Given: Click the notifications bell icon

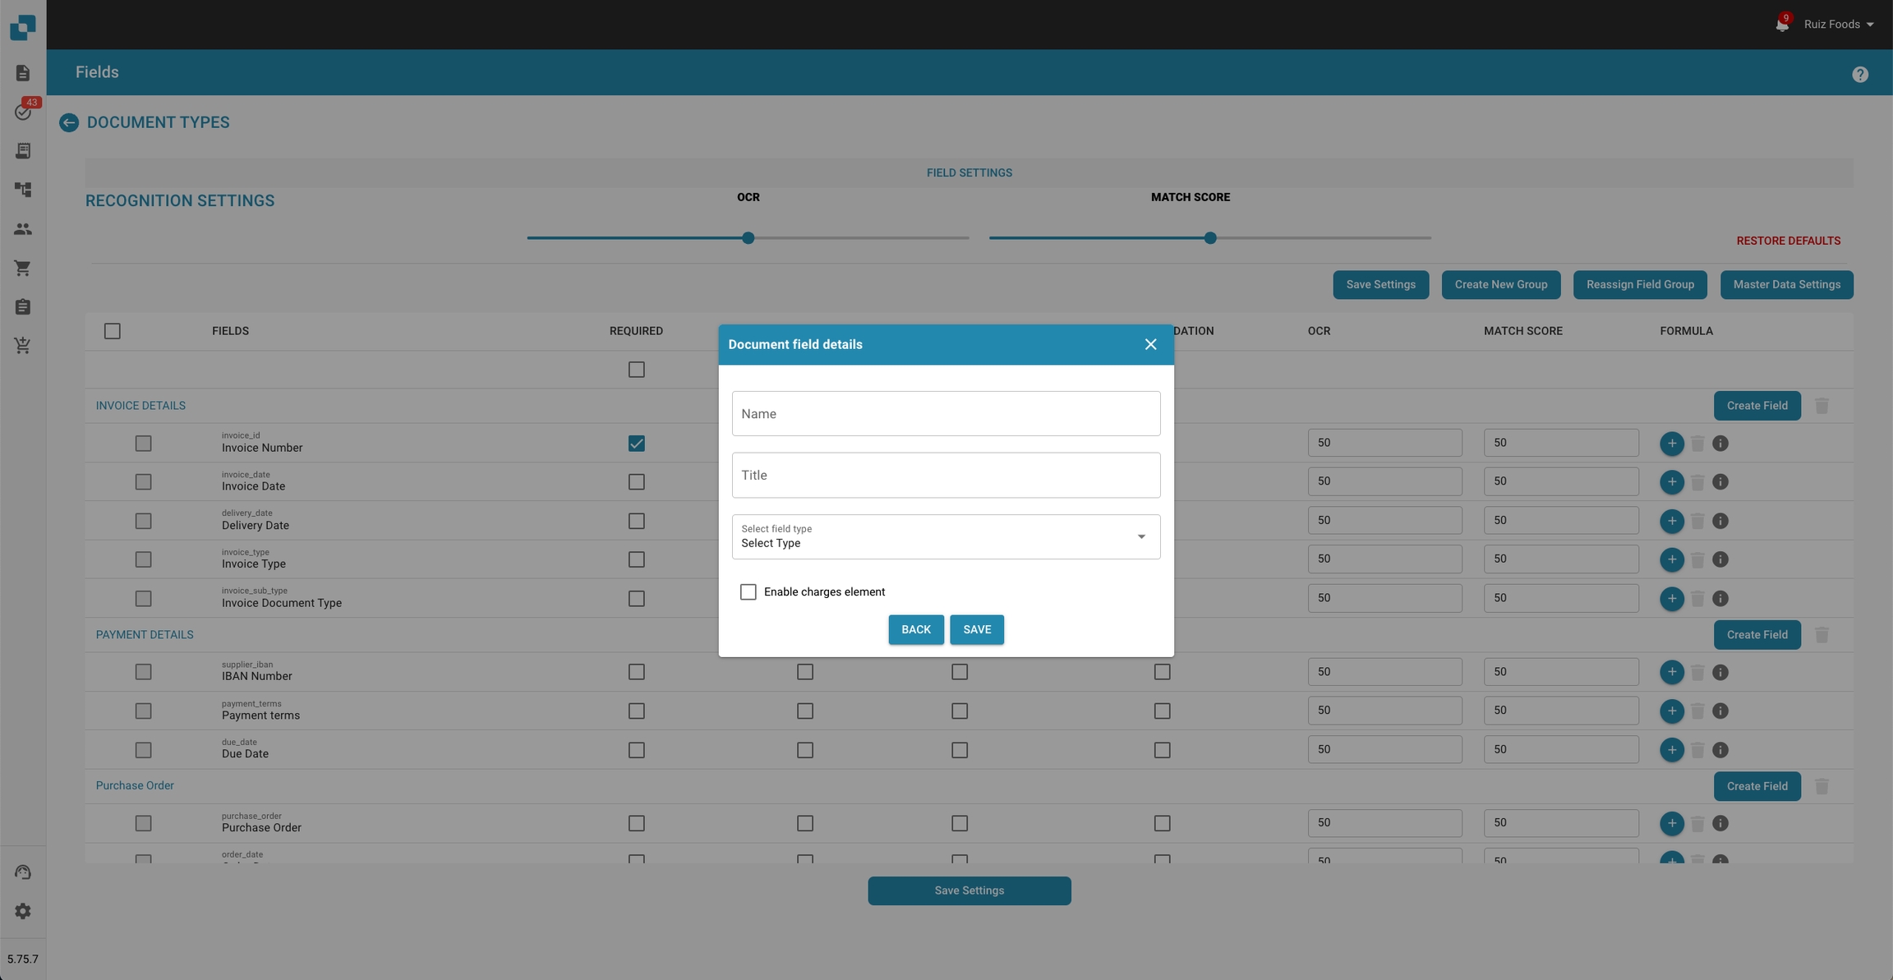Looking at the screenshot, I should (x=1781, y=25).
